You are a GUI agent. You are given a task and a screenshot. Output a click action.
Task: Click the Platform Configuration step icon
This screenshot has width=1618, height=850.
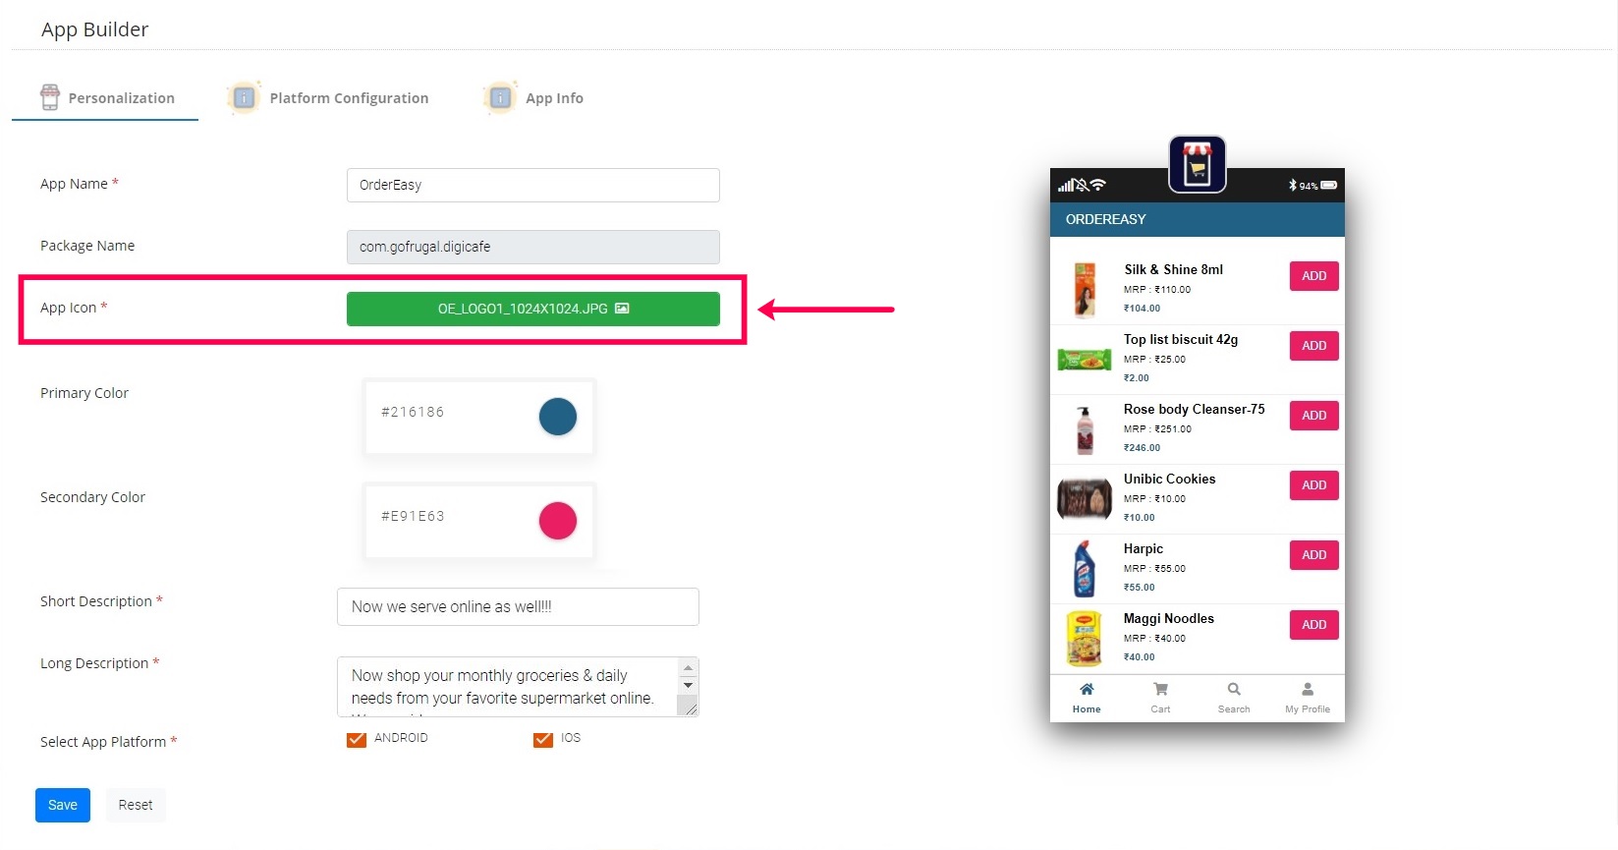[244, 98]
